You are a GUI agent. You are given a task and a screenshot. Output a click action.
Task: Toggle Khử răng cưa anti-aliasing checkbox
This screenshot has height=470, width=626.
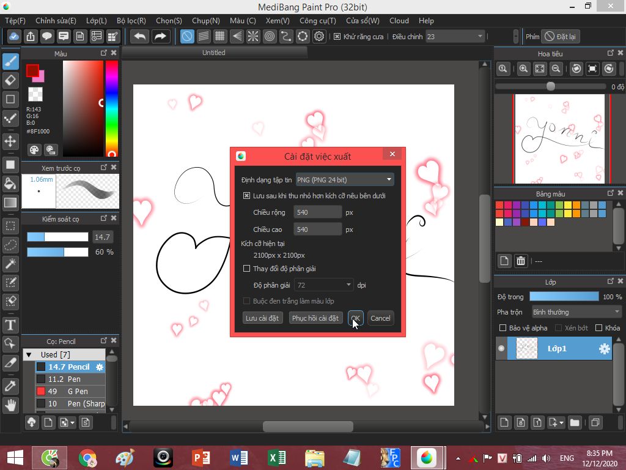337,36
